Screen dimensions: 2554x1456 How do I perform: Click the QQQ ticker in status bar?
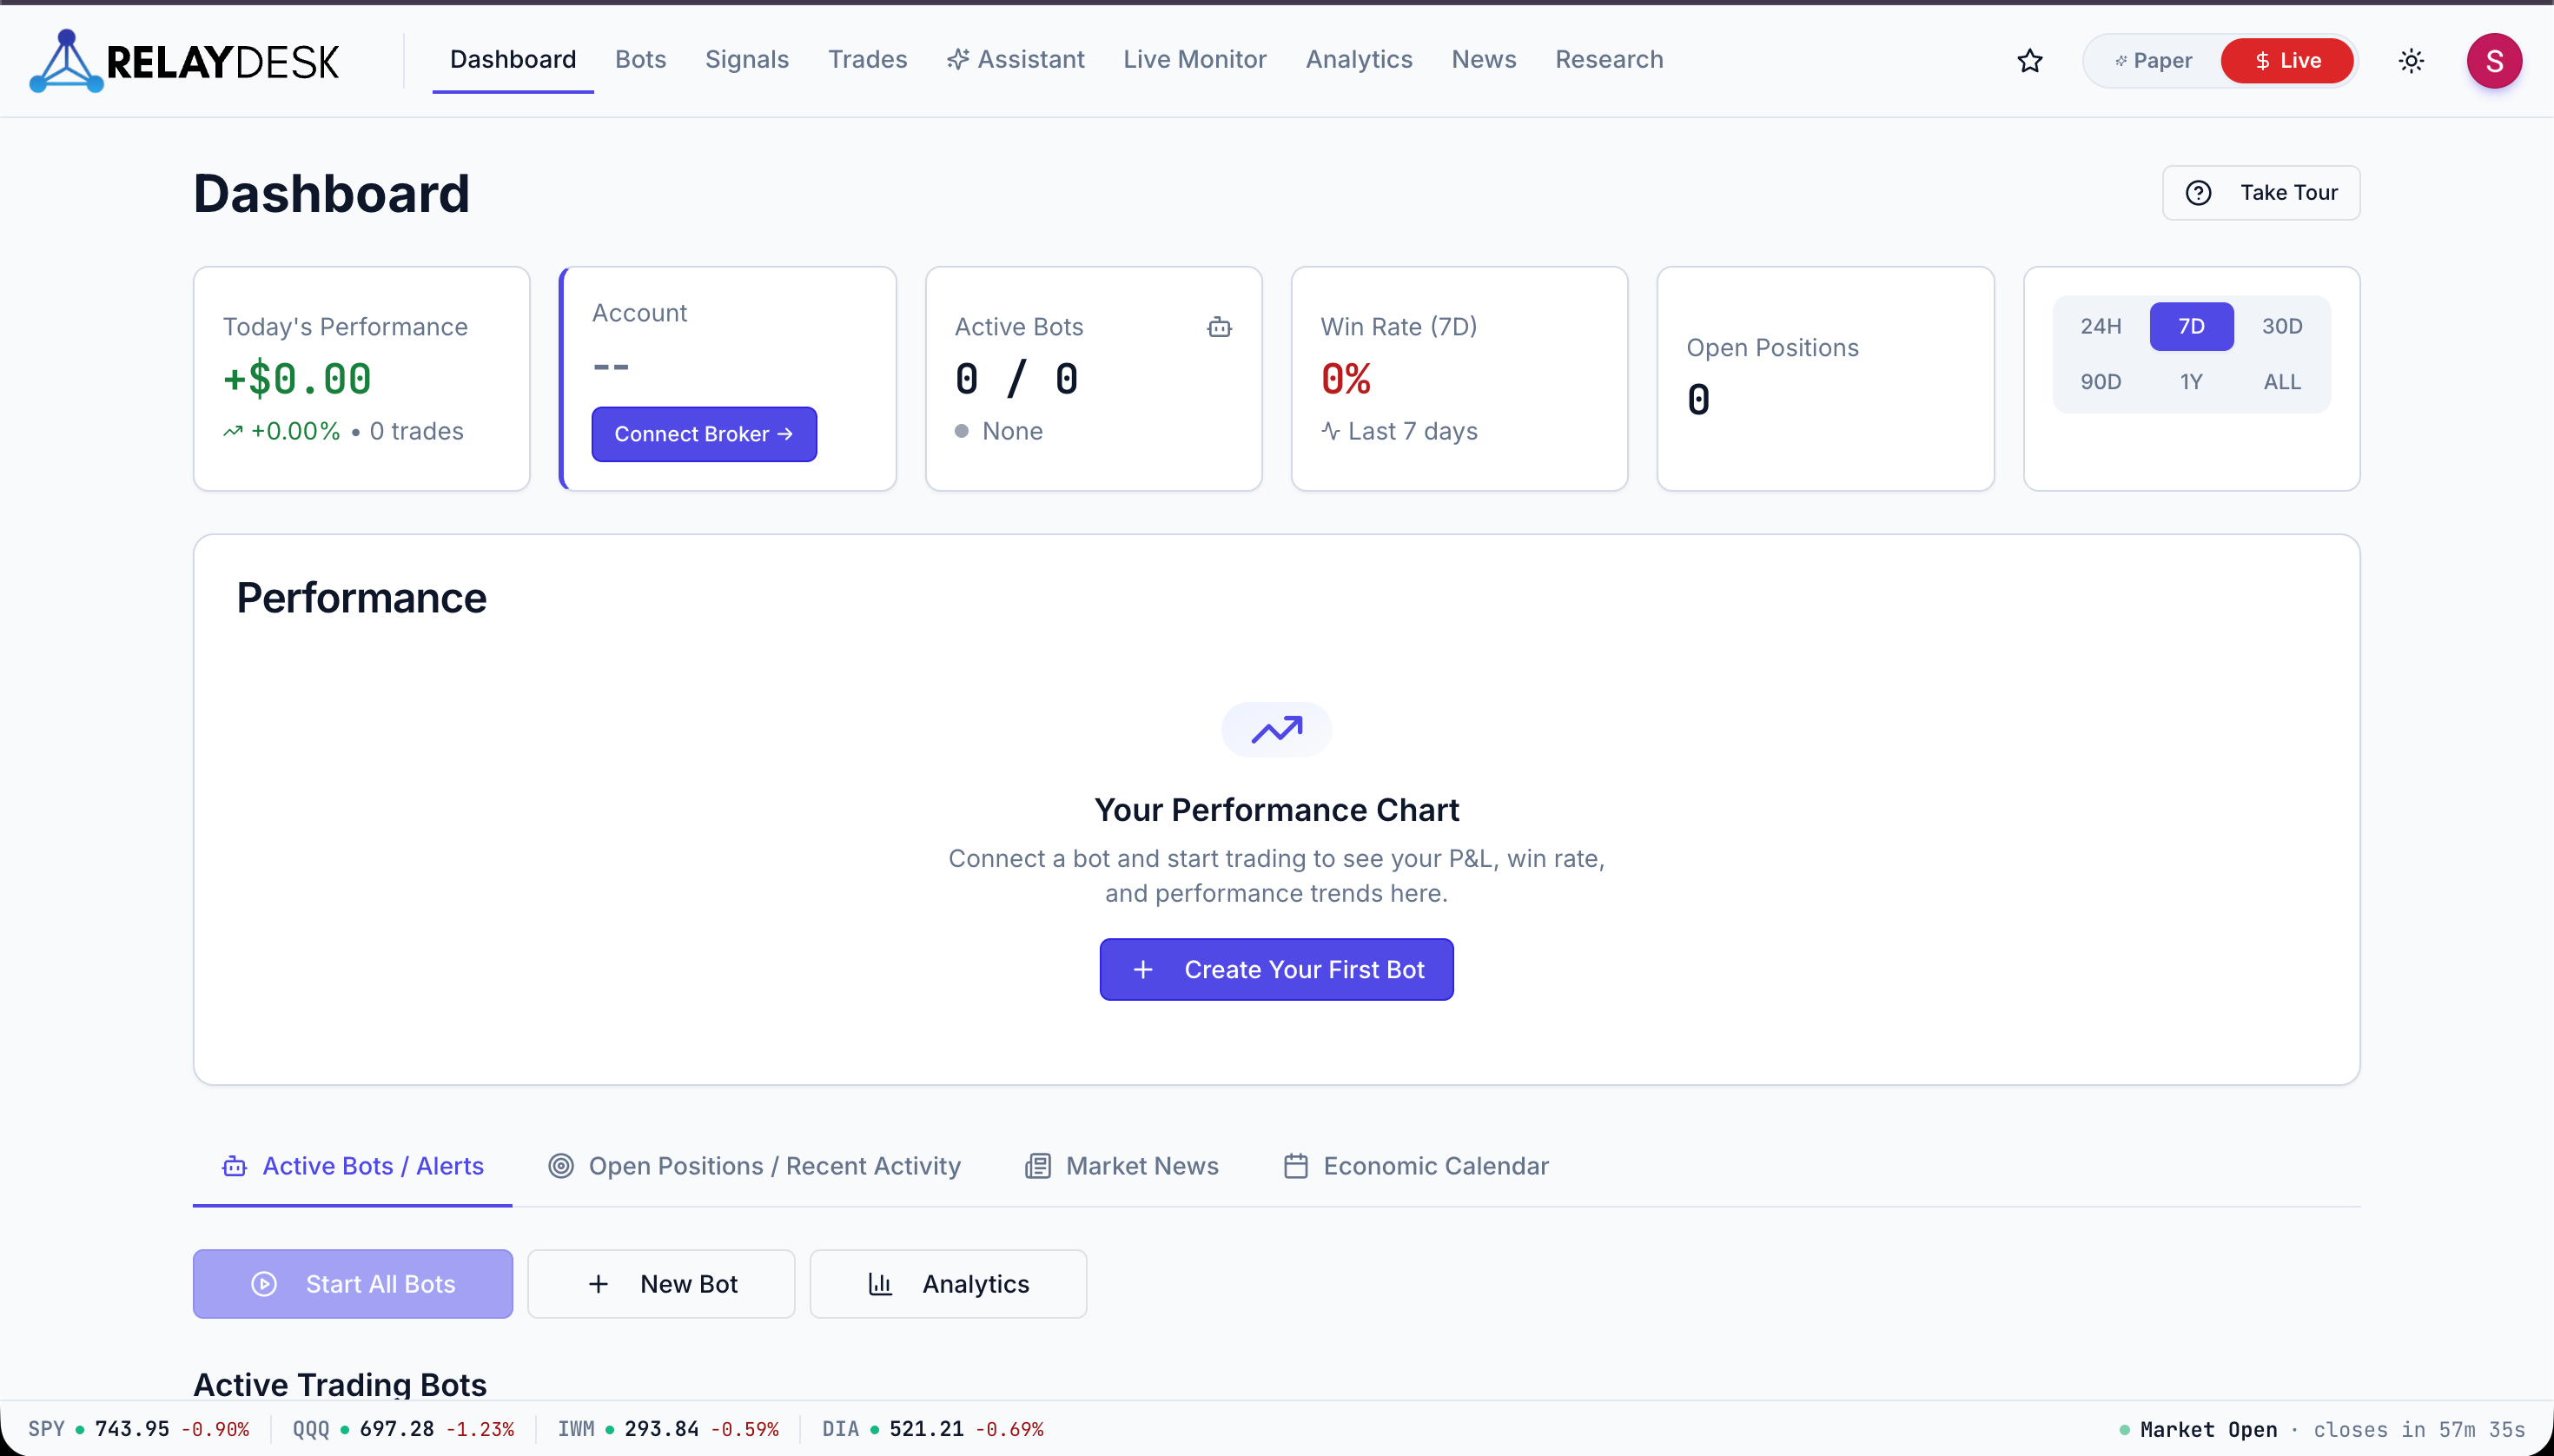click(x=403, y=1429)
